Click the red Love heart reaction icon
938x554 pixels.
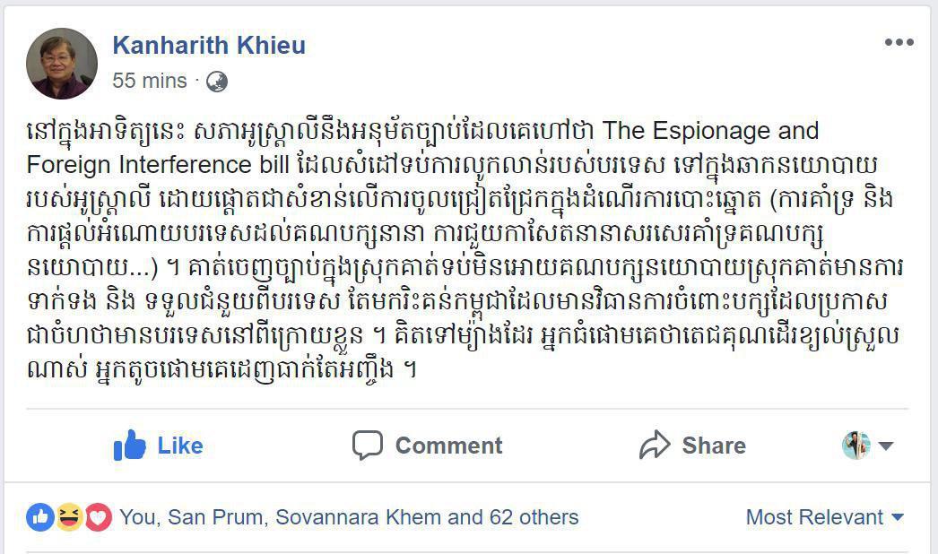[98, 517]
